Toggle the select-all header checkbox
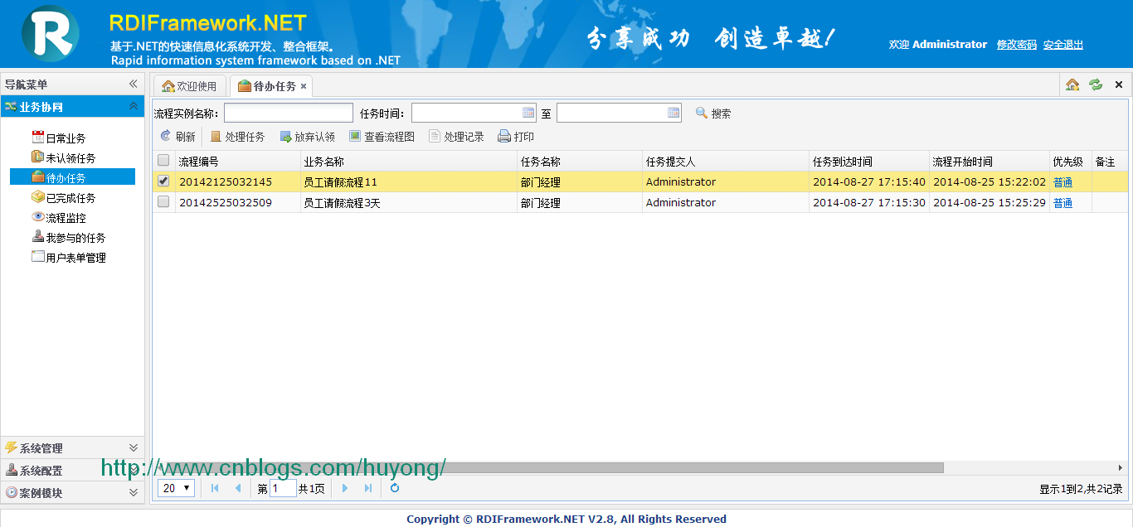Screen dimensions: 1133x527 (163, 161)
